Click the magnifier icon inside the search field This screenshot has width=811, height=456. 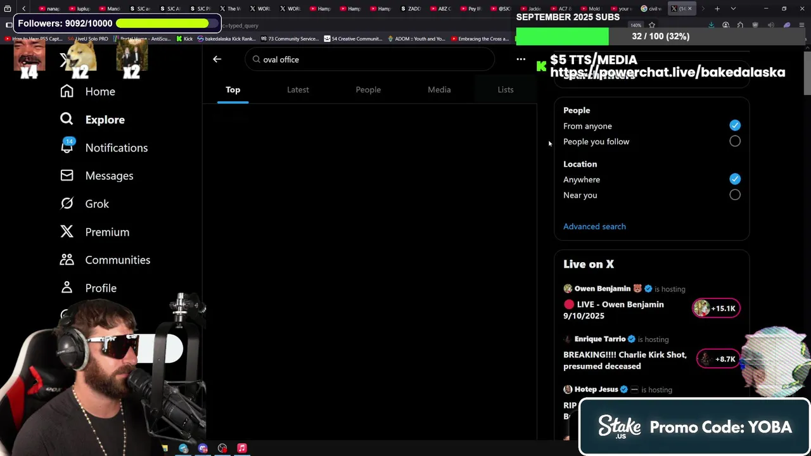point(256,60)
